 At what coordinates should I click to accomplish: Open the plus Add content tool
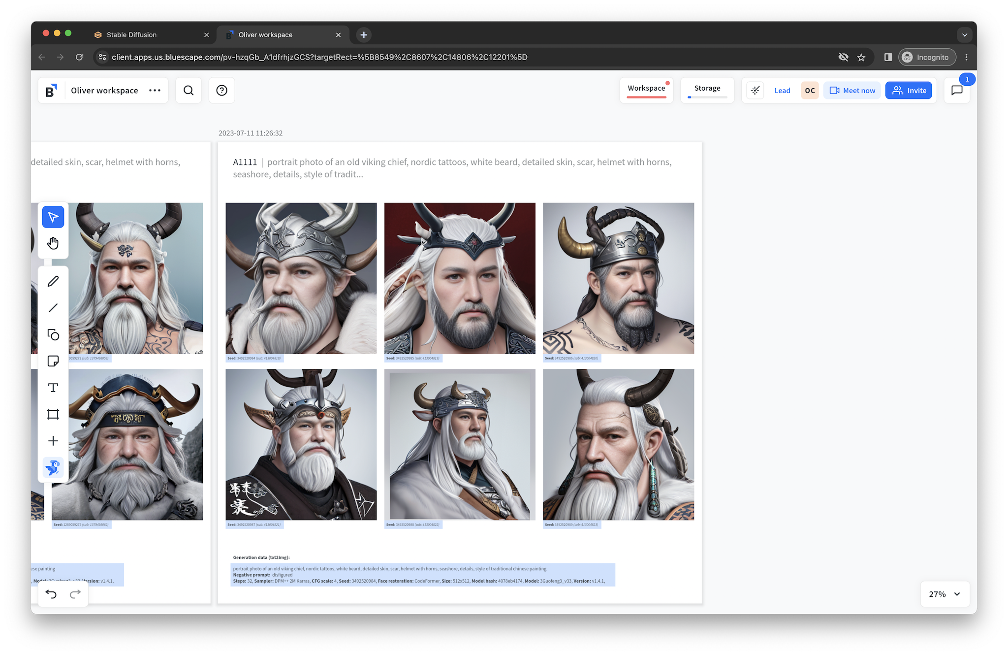click(x=53, y=441)
